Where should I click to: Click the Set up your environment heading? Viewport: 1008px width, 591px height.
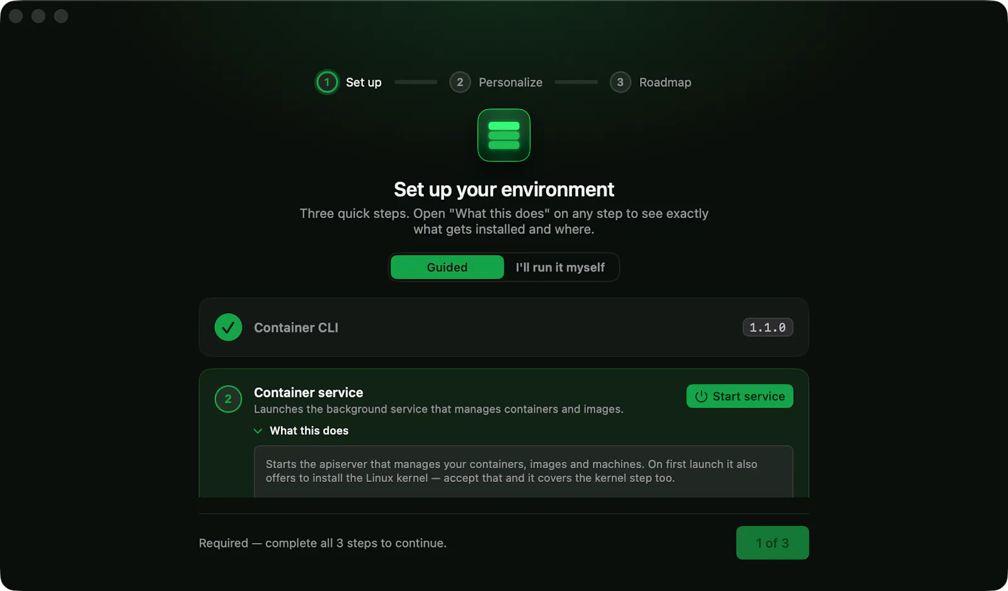(504, 190)
